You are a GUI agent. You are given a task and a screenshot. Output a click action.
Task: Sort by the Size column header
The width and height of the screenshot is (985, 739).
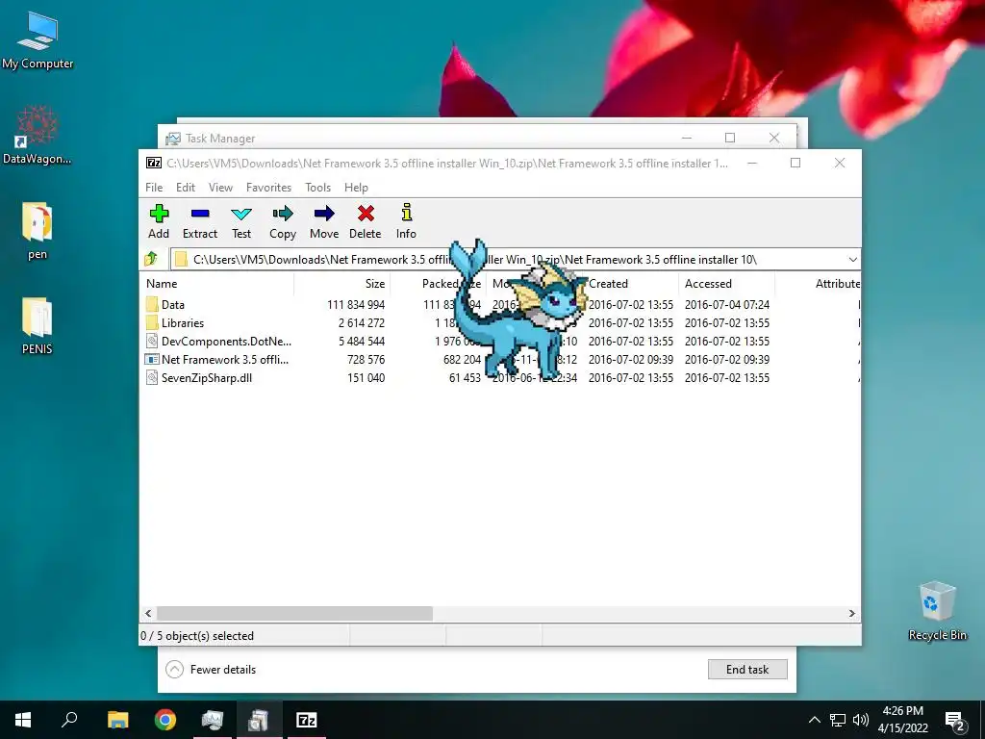[x=341, y=284]
